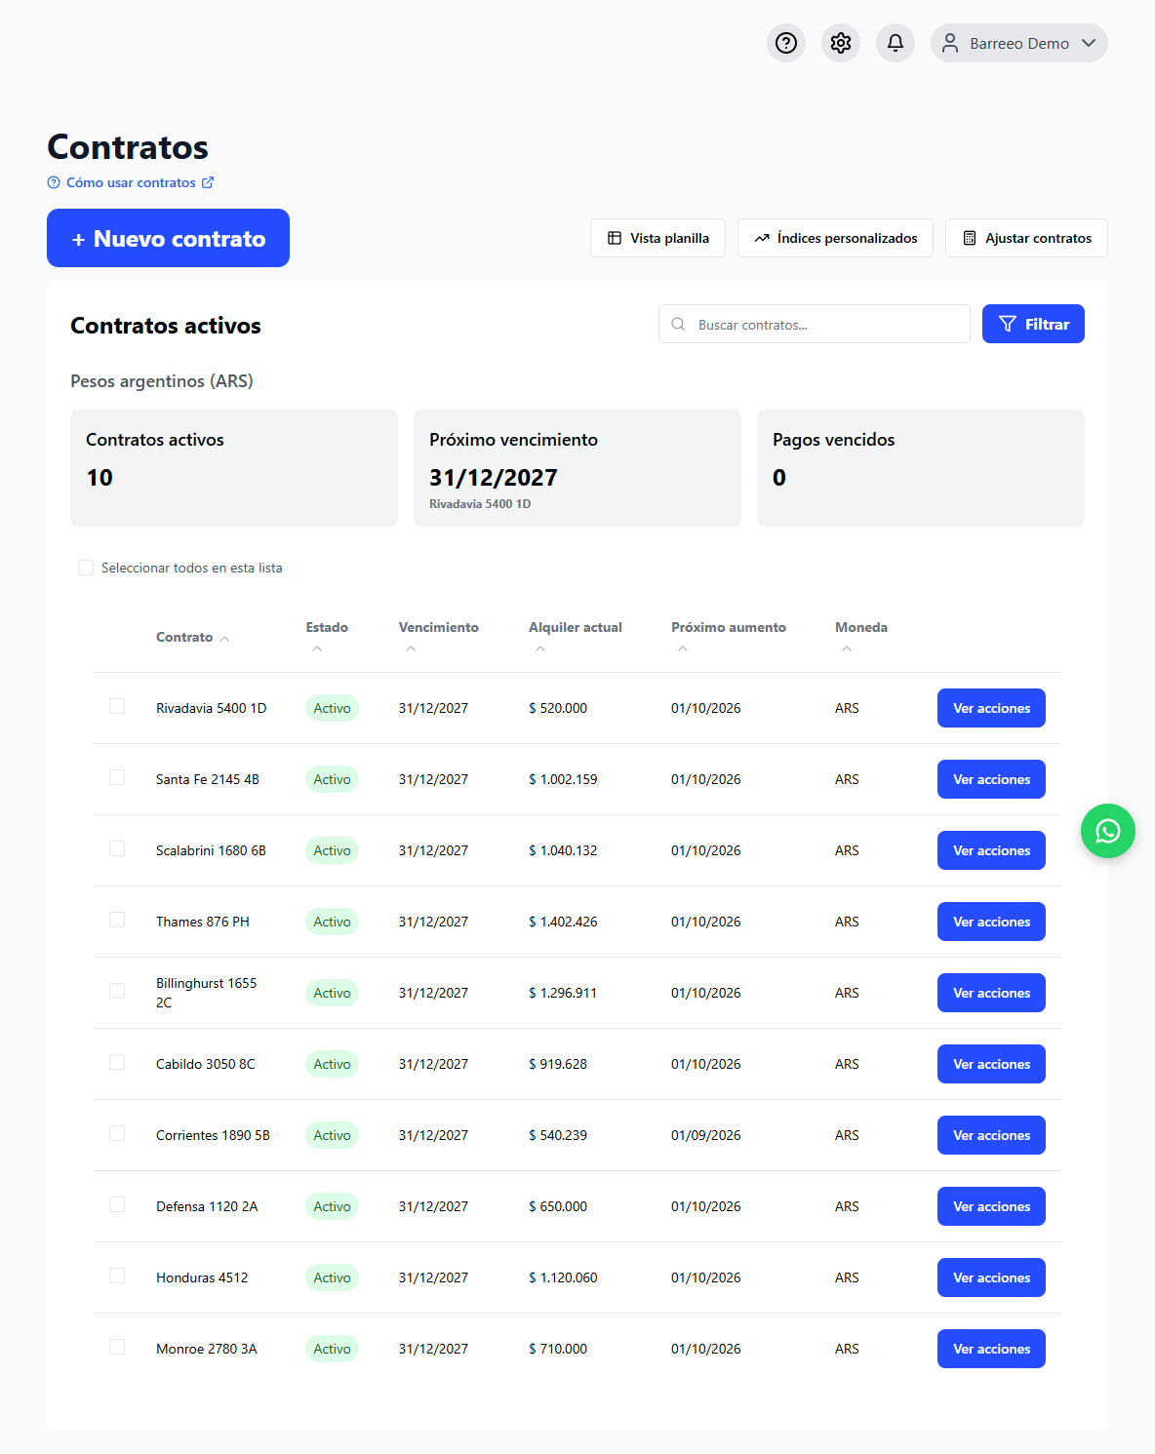Select the Scalabrini 1680 6B row checkbox

pos(117,848)
